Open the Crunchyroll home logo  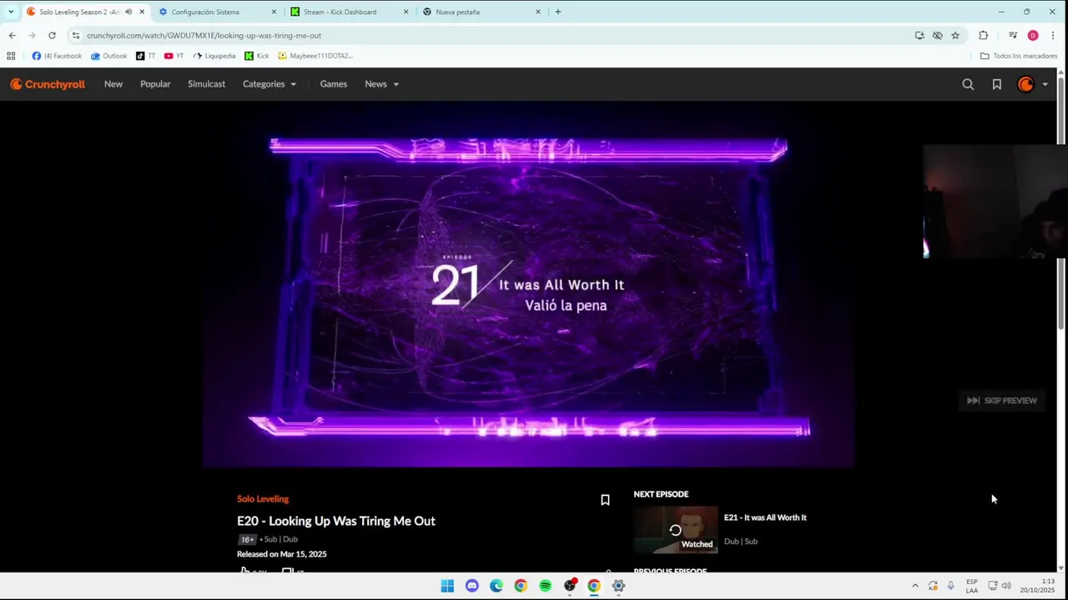[48, 84]
